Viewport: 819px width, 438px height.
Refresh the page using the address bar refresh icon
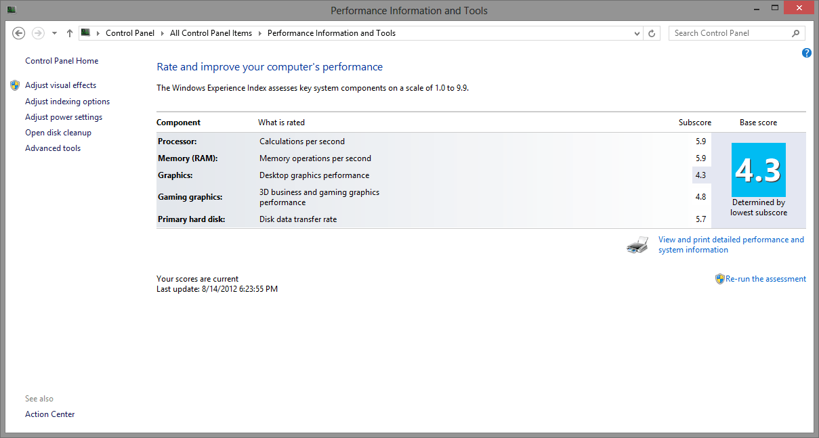tap(652, 33)
